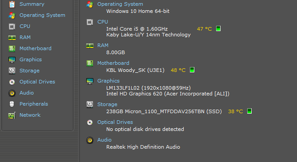Open the Storage heading link in summary
The image size is (297, 162).
[107, 105]
